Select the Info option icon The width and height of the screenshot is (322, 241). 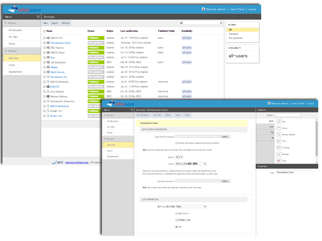(x=279, y=122)
